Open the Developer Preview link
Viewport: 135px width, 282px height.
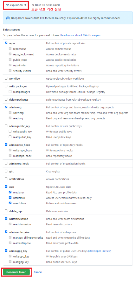(x=100, y=251)
